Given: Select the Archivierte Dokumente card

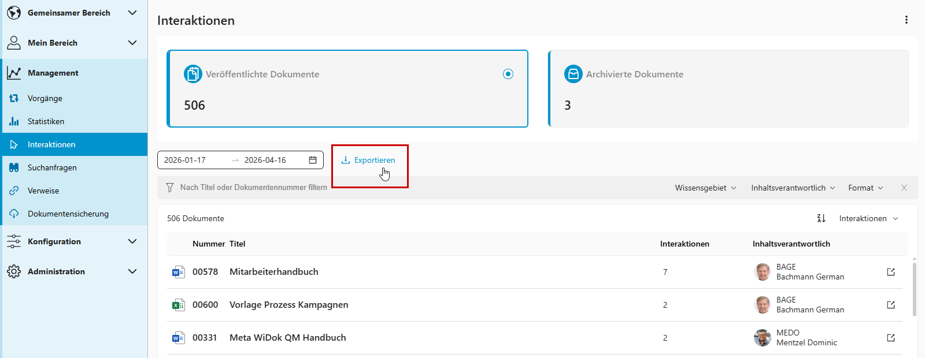Looking at the screenshot, I should point(728,88).
